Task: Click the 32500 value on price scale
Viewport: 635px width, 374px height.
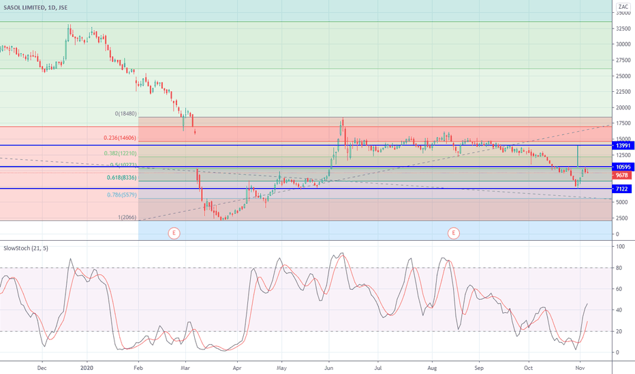Action: point(623,29)
